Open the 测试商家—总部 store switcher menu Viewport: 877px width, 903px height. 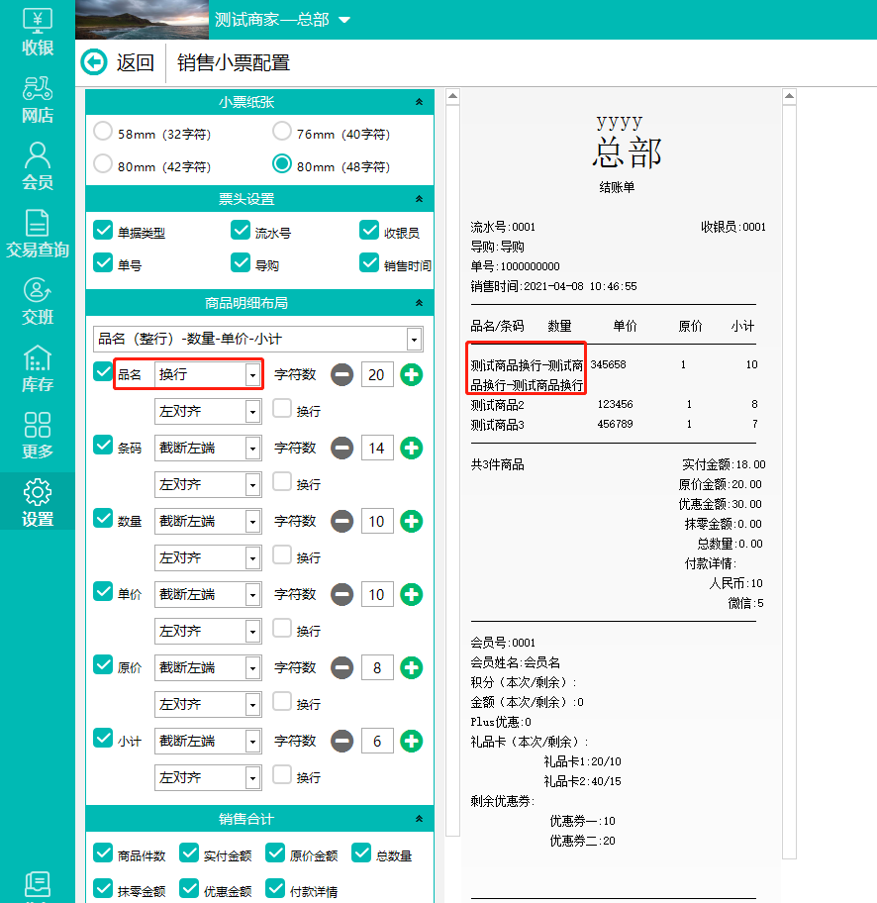pyautogui.click(x=344, y=20)
